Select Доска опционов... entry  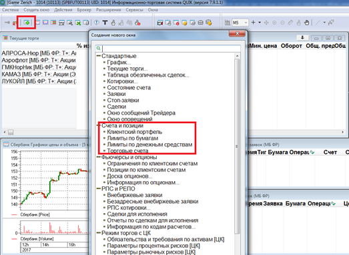129,176
